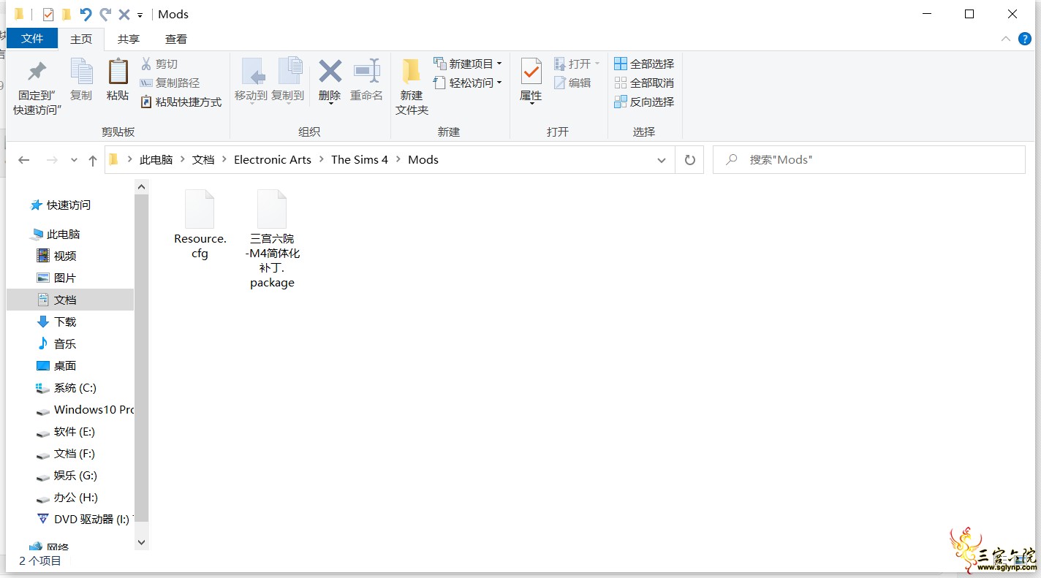Collapse the ribbon with the chevron

point(1006,39)
